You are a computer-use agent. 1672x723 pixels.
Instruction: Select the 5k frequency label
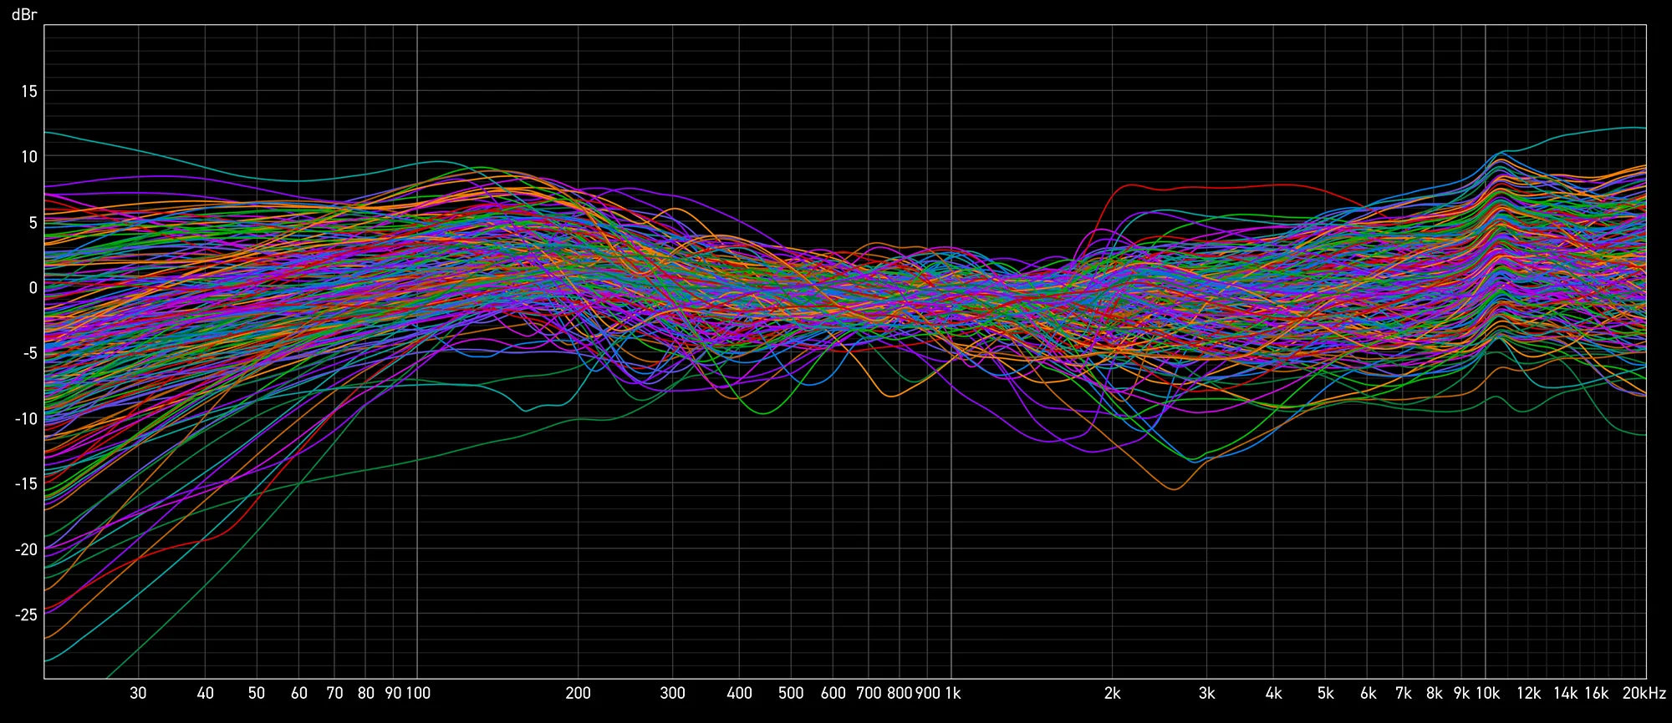(x=1325, y=693)
